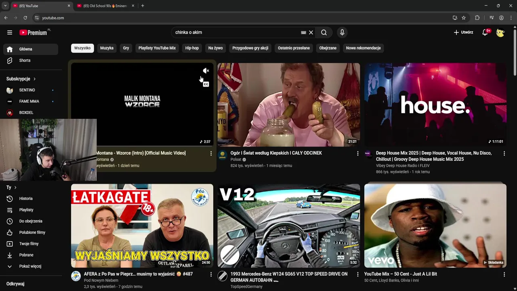Expand Pokaż więcej in the sidebar

(31, 266)
